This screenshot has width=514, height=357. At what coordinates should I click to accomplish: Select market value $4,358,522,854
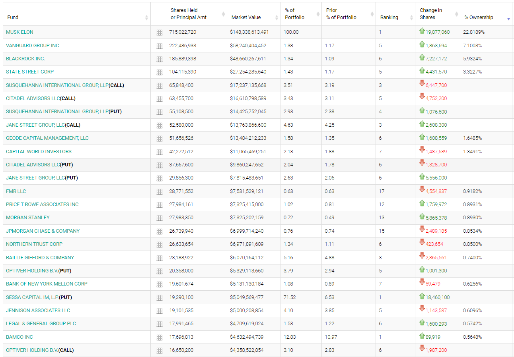(247, 350)
